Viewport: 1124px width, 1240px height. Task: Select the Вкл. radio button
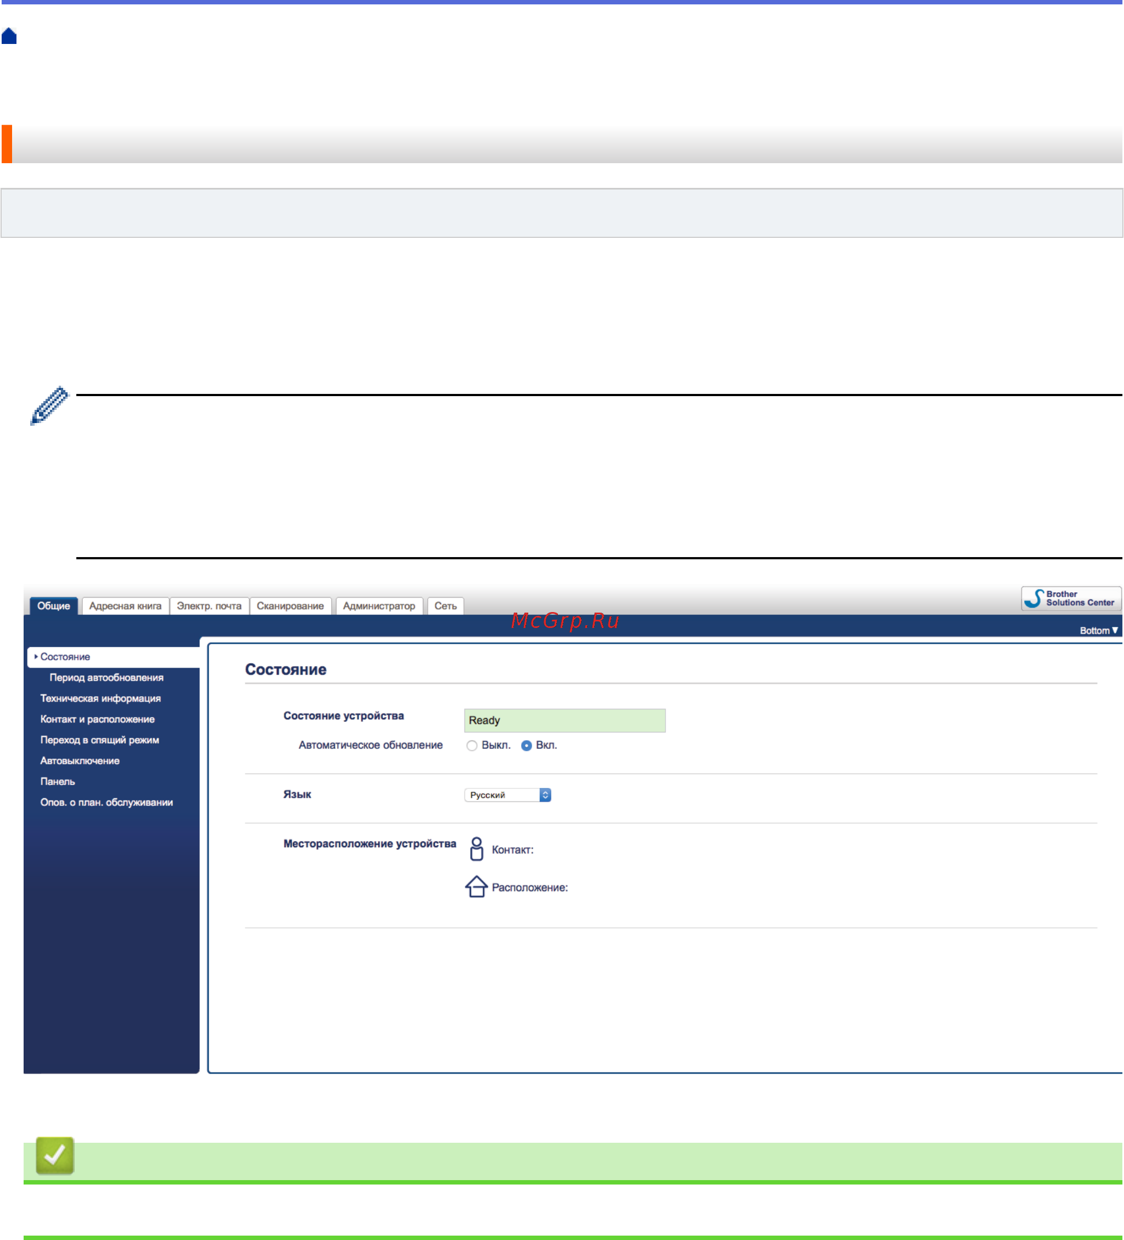tap(527, 746)
